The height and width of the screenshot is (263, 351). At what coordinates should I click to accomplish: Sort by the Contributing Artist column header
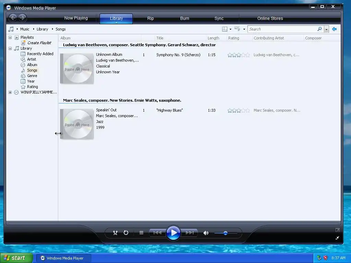point(278,38)
